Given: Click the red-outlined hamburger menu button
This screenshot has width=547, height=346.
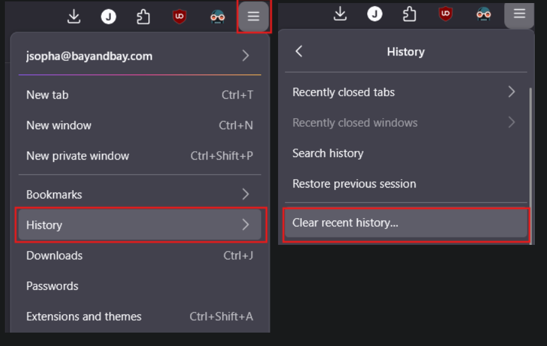Looking at the screenshot, I should pyautogui.click(x=253, y=17).
